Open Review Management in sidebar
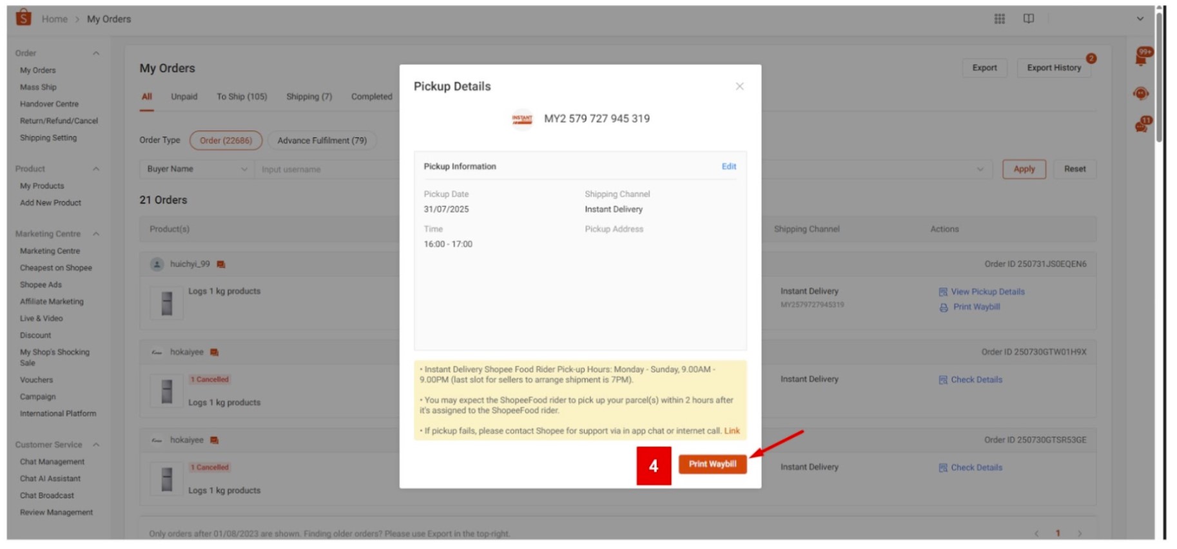 click(56, 513)
